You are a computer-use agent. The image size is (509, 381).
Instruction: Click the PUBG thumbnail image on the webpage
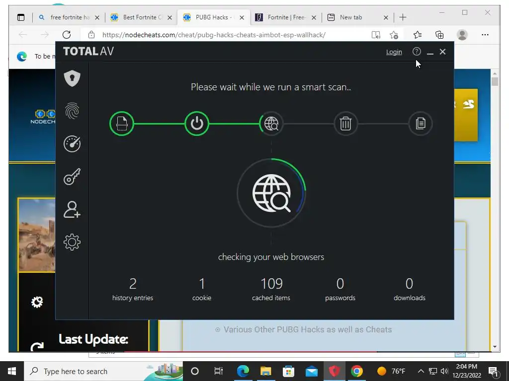coord(37,235)
